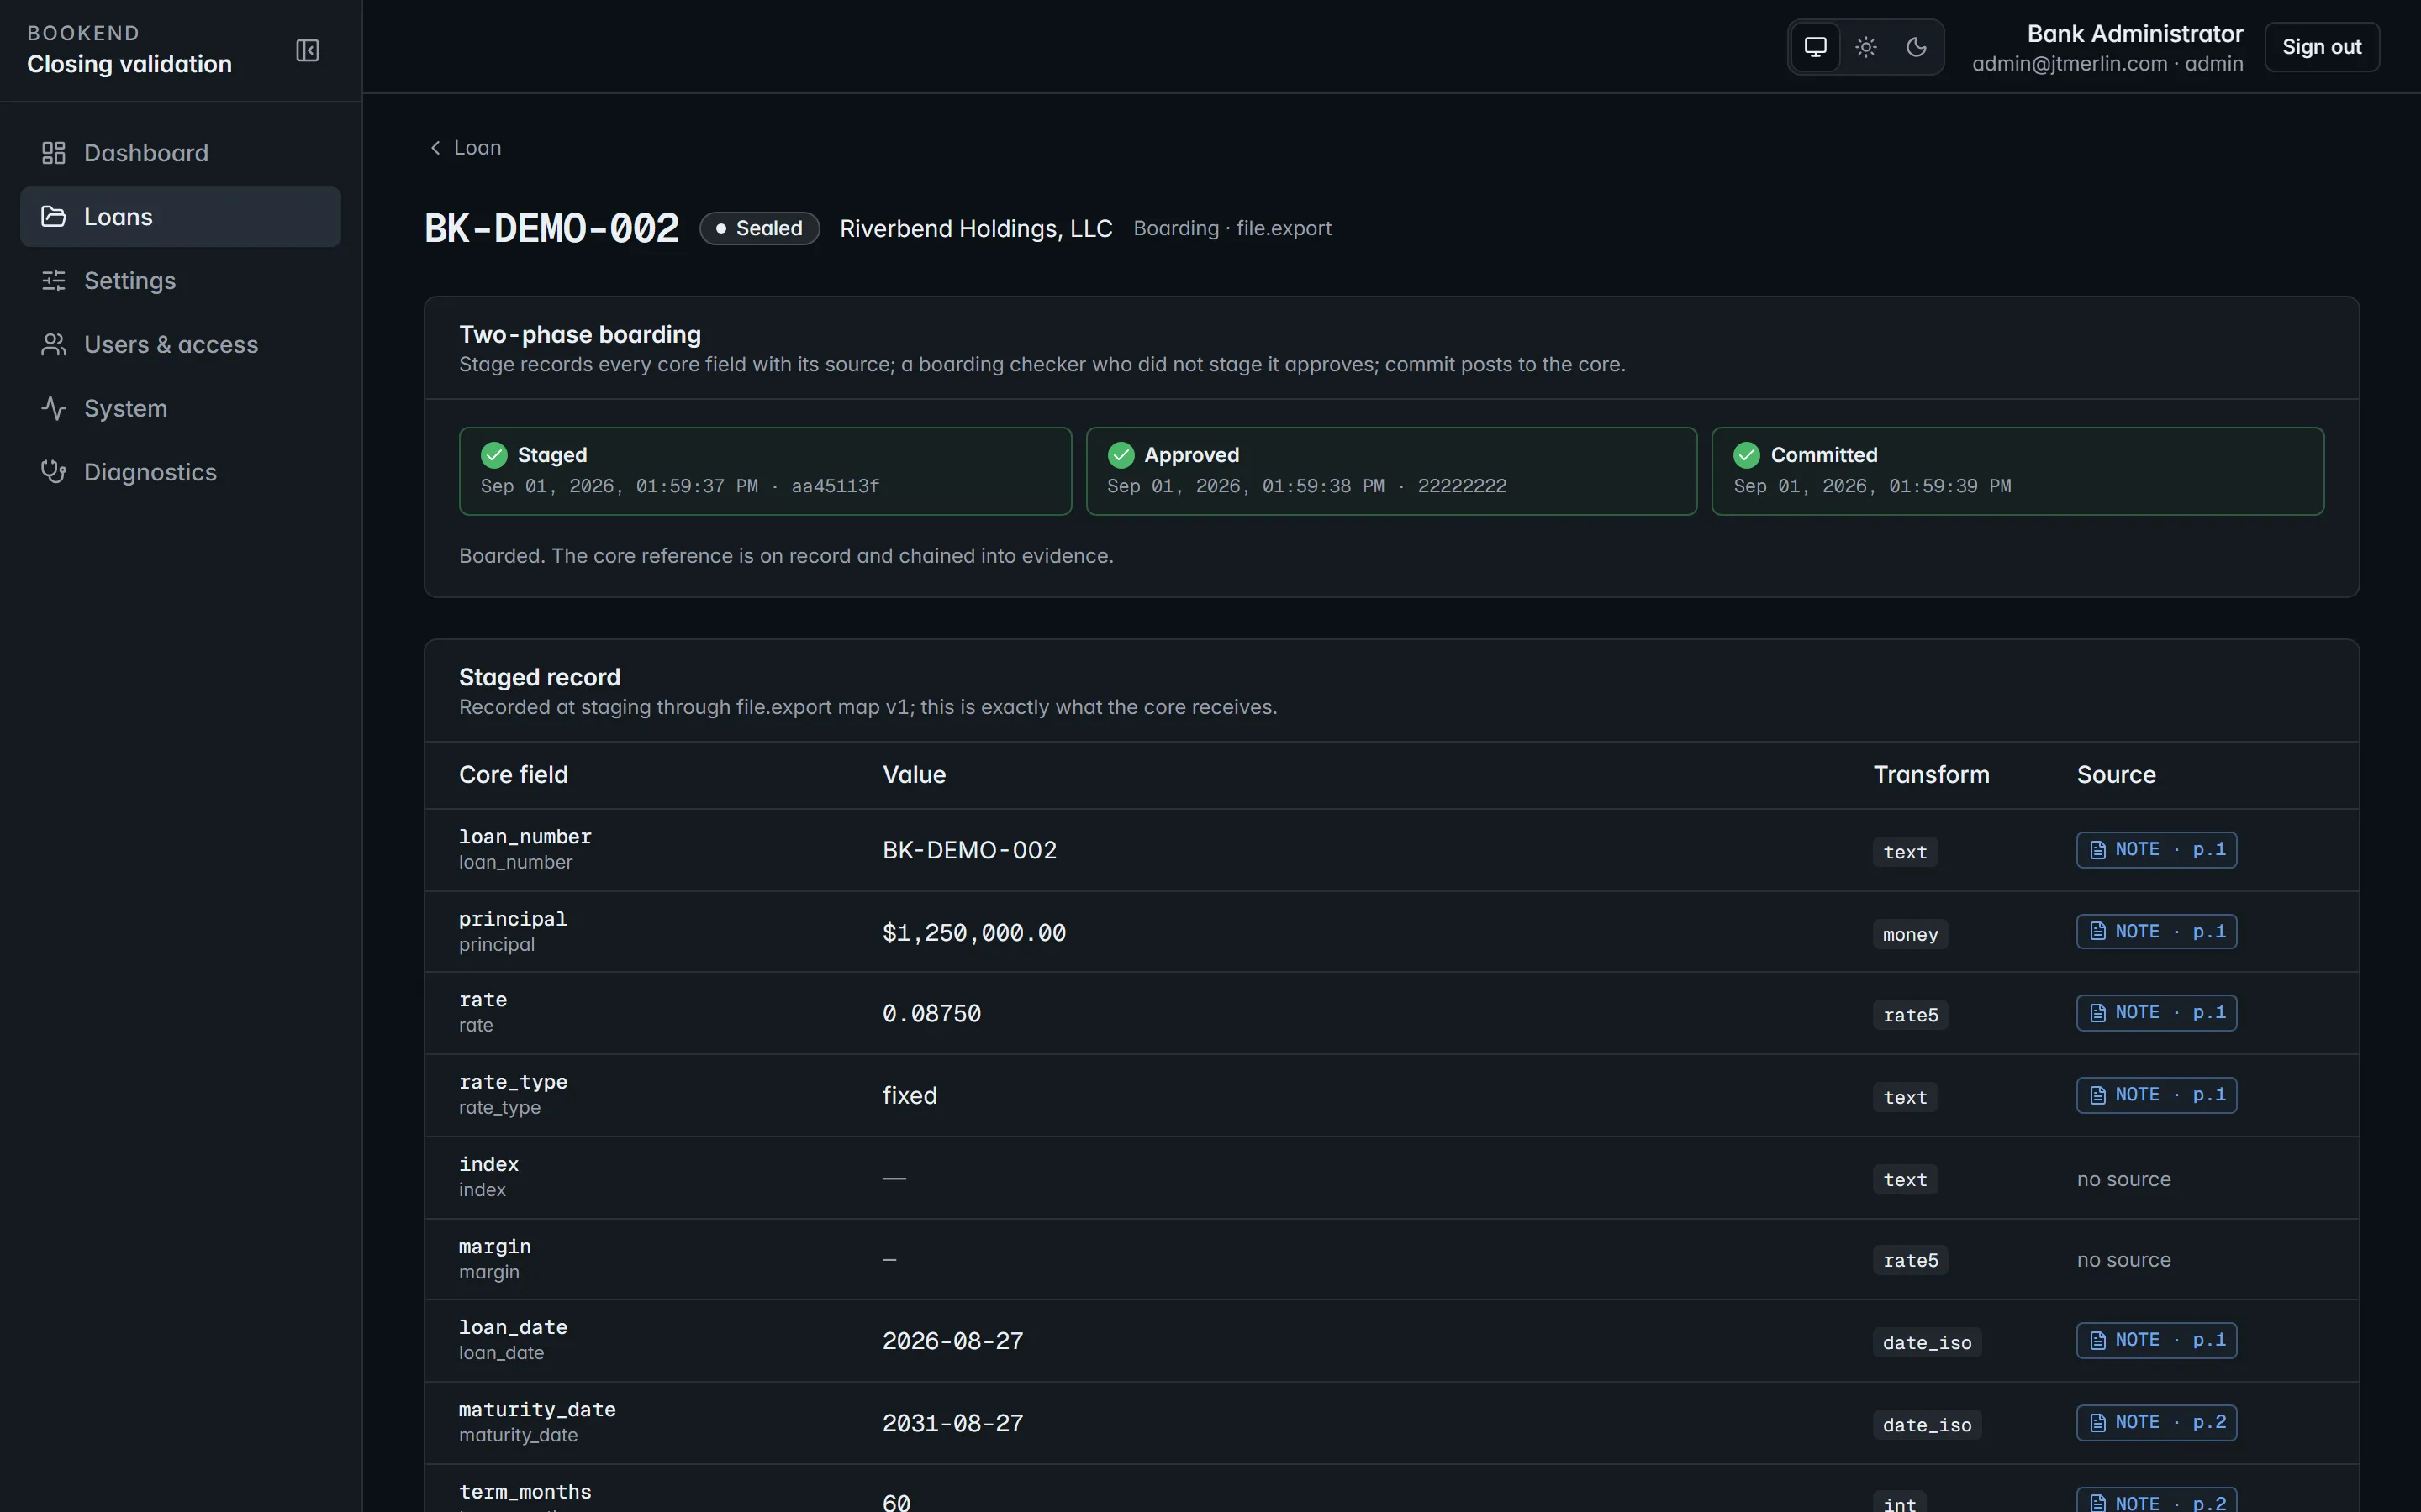The height and width of the screenshot is (1512, 2421).
Task: Click 'no source' in the margin row
Action: [x=2123, y=1260]
